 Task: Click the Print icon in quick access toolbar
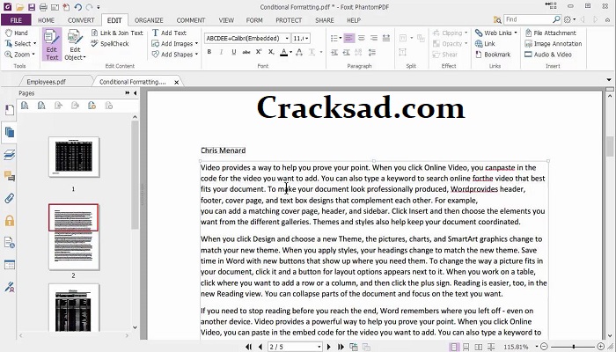[43, 7]
